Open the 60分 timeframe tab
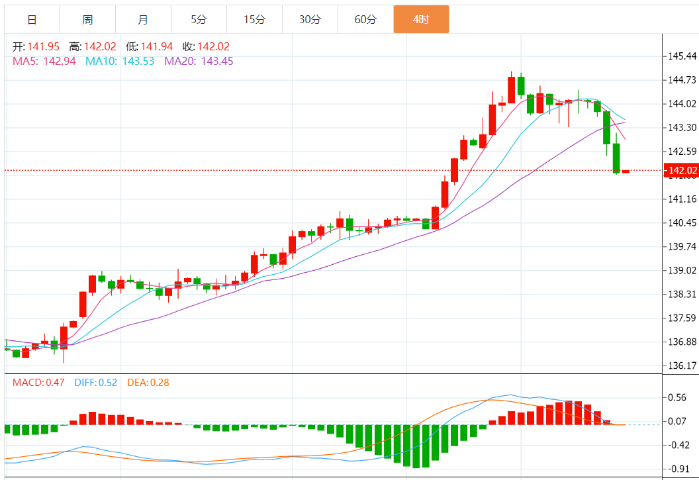 pyautogui.click(x=365, y=20)
